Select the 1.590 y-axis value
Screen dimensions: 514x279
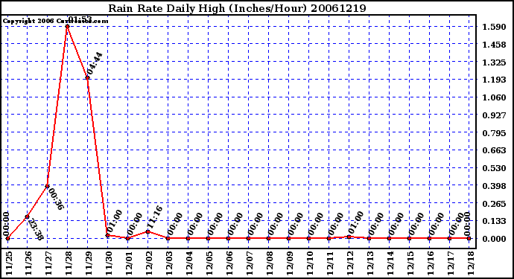pyautogui.click(x=494, y=27)
